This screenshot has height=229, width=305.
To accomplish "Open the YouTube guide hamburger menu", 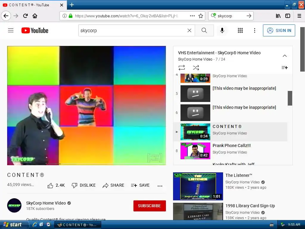I will click(x=11, y=30).
